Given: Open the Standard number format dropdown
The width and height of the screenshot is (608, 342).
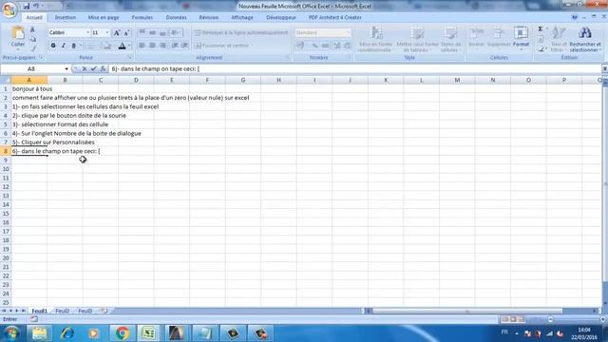Looking at the screenshot, I should coord(348,33).
